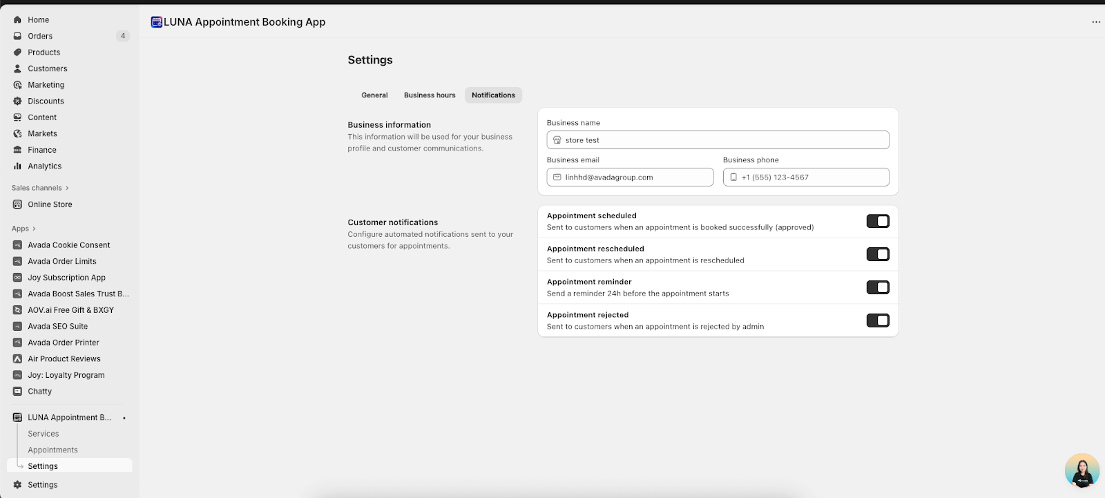Select the Marketing target icon

tap(17, 85)
